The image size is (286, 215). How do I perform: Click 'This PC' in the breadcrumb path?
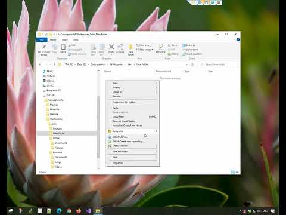(69, 64)
